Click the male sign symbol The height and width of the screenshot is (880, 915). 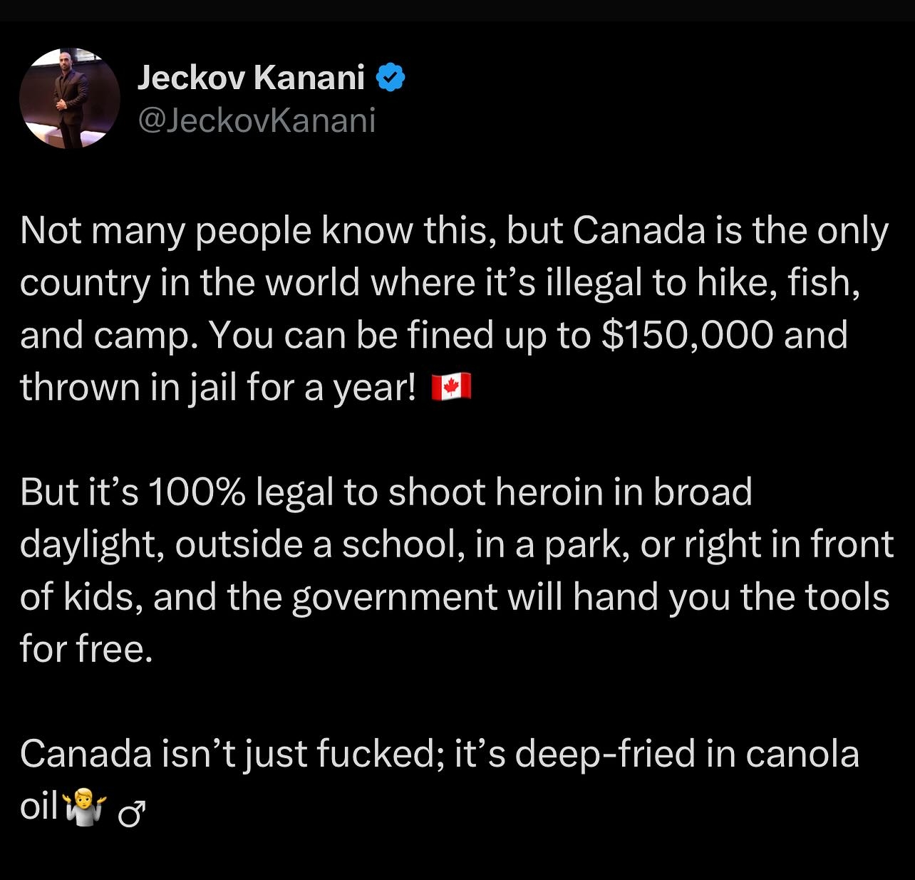click(132, 812)
